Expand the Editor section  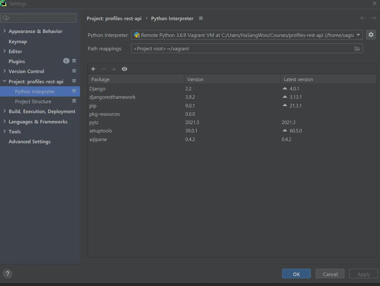click(x=4, y=51)
